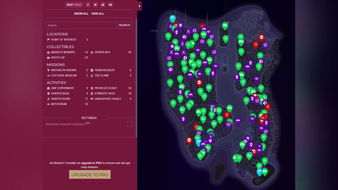338x190 pixels.
Task: Open the Reddit share icon
Action: coord(103,5)
